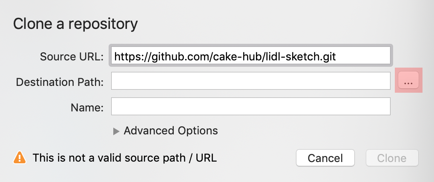Expand the Advanced Options disclosure triangle
The width and height of the screenshot is (434, 182).
(116, 131)
